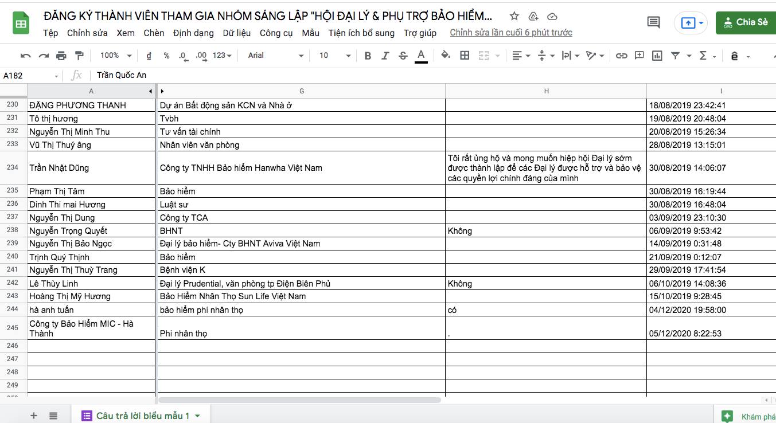Open the Công cụ menu
The width and height of the screenshot is (776, 423).
[x=276, y=33]
